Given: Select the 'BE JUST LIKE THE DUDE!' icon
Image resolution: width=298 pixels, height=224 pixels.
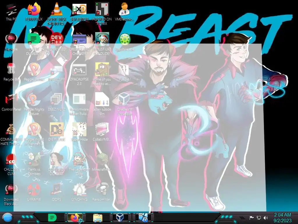Looking at the screenshot, I should (102, 44).
